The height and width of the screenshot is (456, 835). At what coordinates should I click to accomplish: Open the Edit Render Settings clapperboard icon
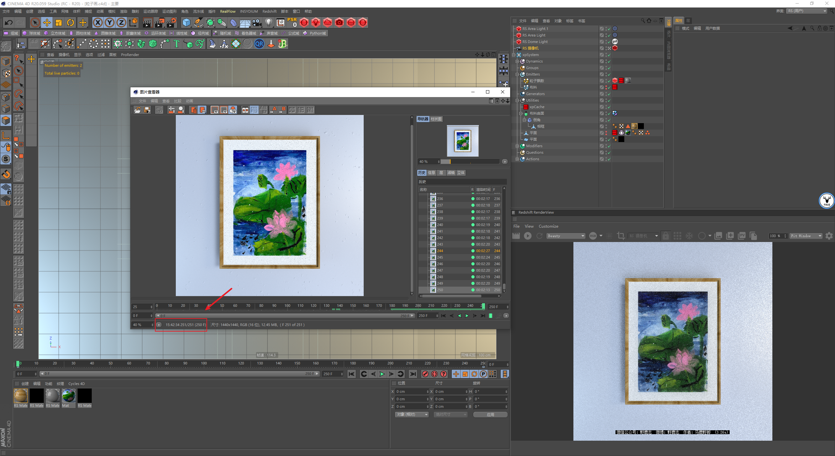(171, 22)
